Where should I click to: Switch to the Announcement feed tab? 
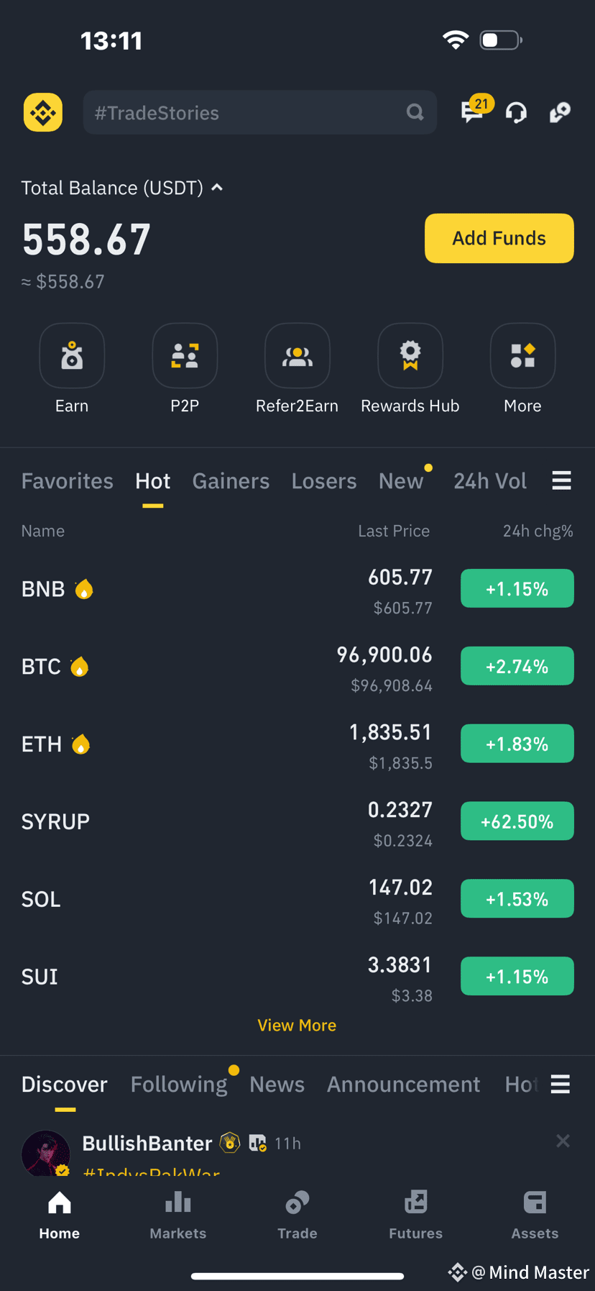click(x=403, y=1084)
